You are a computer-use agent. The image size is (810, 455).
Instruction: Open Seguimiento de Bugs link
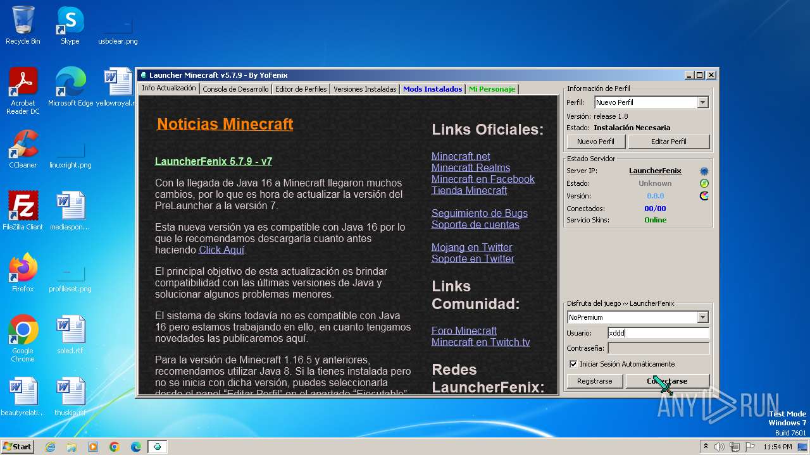pyautogui.click(x=480, y=213)
